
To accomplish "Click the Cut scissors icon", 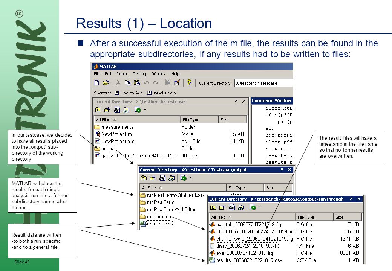I will tap(118, 83).
